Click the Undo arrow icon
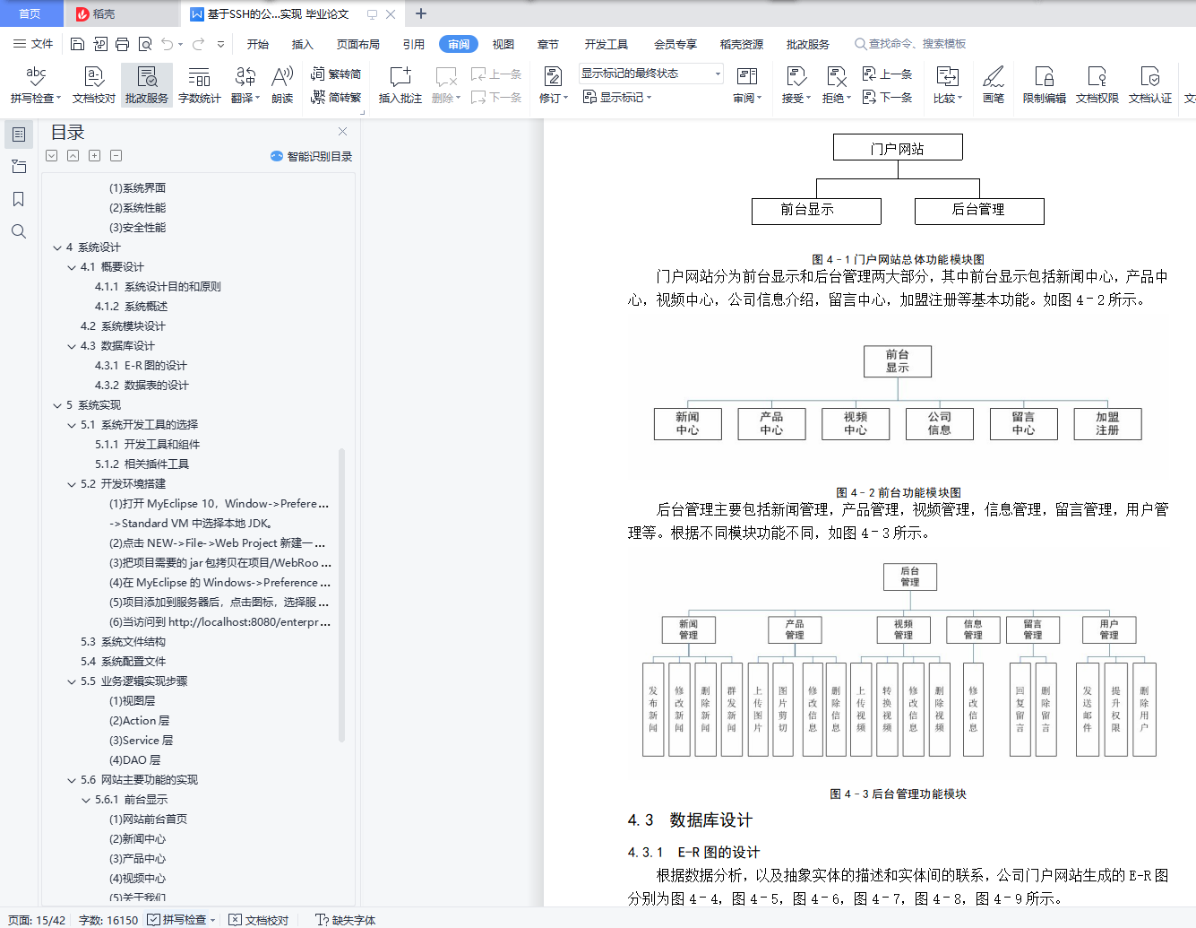Image resolution: width=1196 pixels, height=928 pixels. pyautogui.click(x=168, y=44)
